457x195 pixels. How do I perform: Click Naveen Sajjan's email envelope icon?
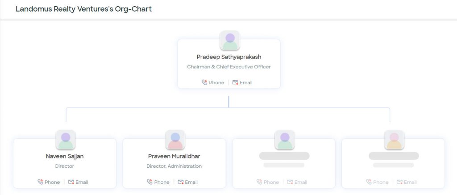pos(71,182)
